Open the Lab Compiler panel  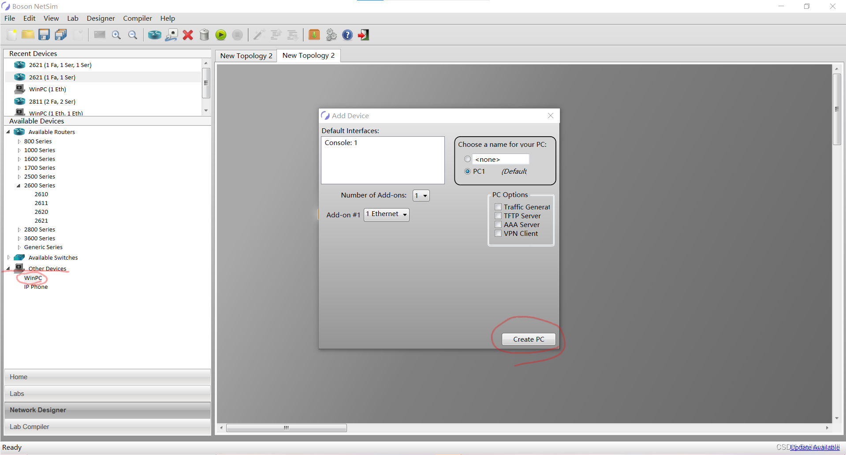[108, 427]
